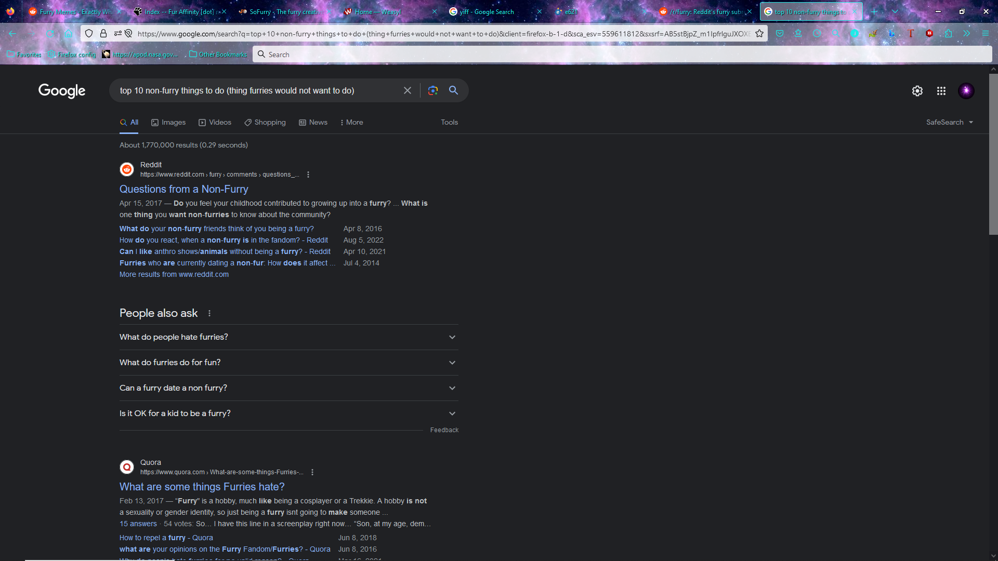Switch to Fur Affinity browser tab
The width and height of the screenshot is (998, 561).
(179, 11)
